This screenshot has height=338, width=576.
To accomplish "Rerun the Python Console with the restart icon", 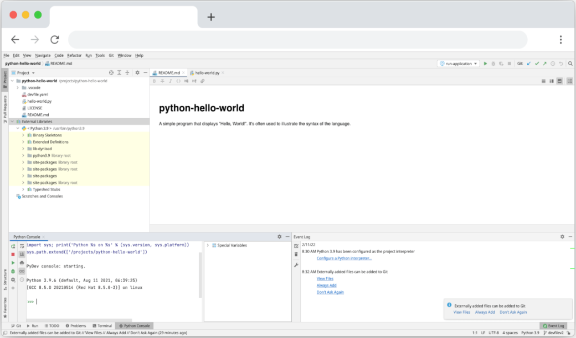I will [x=12, y=247].
